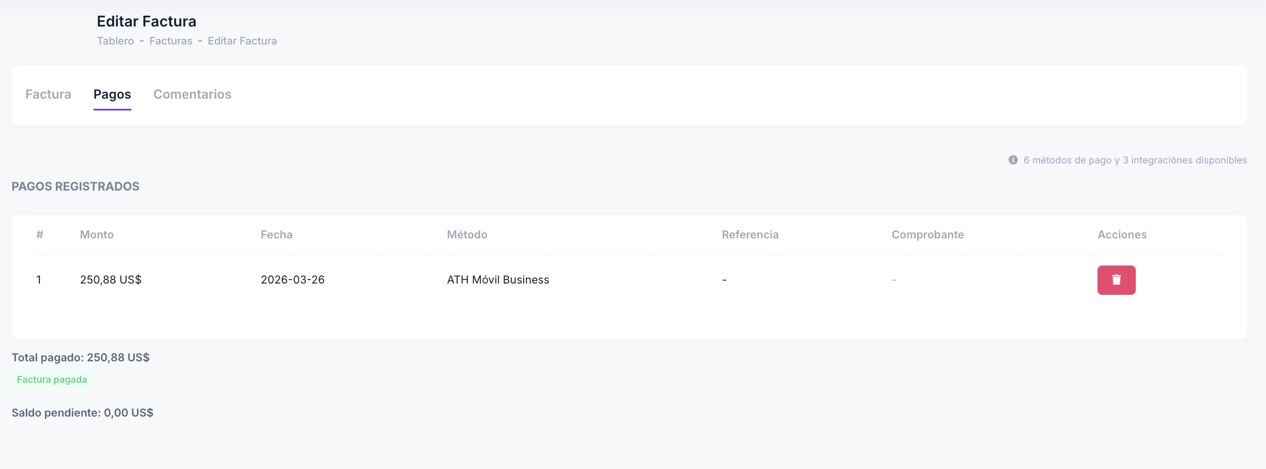Switch to the Factura tab

[x=48, y=94]
